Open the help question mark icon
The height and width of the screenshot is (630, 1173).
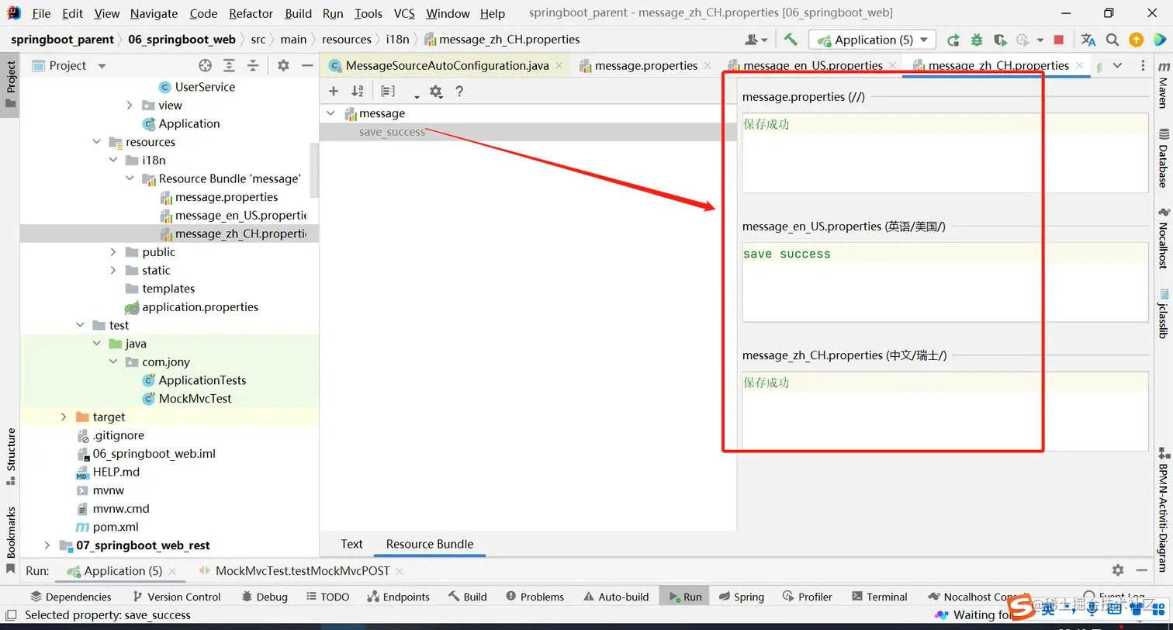(459, 92)
